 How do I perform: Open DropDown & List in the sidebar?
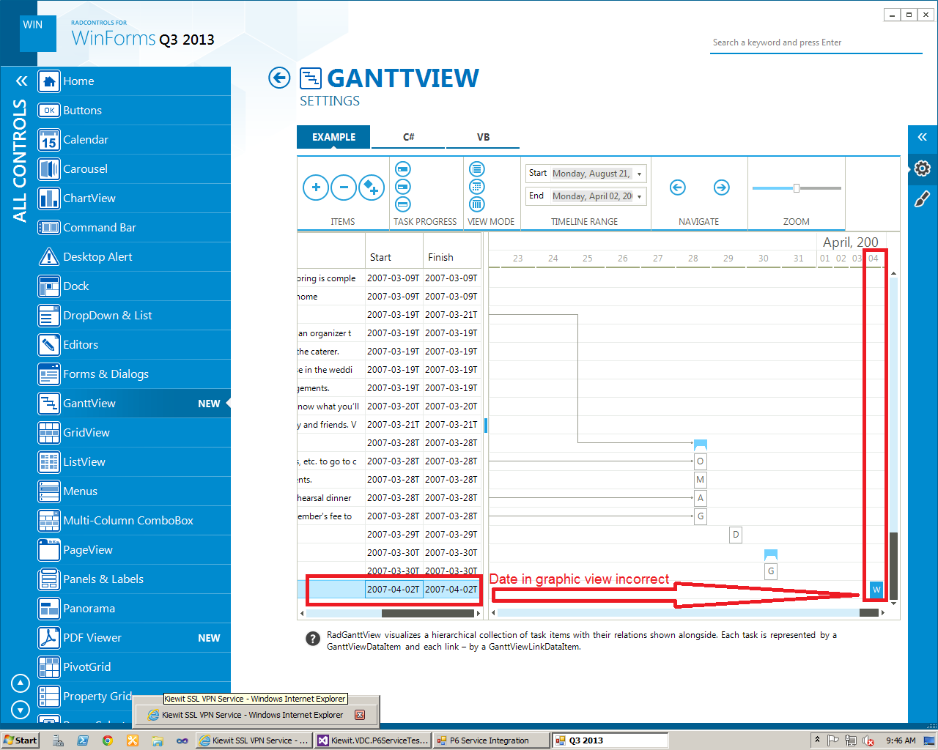click(x=134, y=316)
